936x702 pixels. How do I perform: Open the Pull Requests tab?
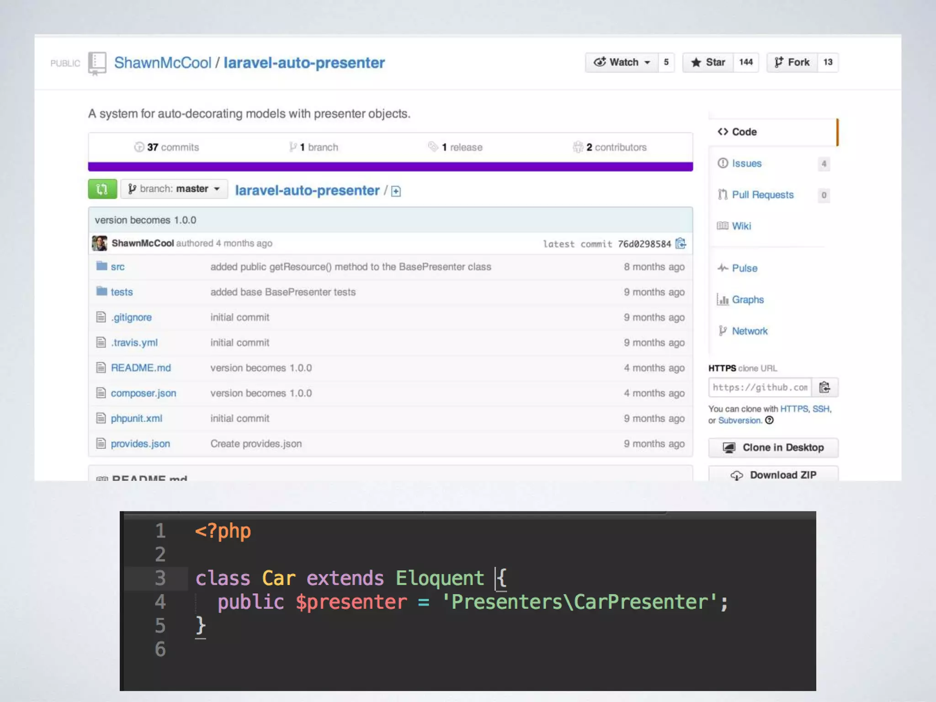[762, 195]
